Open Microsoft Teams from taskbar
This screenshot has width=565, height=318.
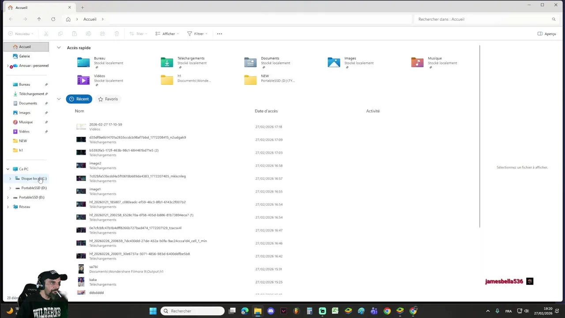(x=374, y=311)
